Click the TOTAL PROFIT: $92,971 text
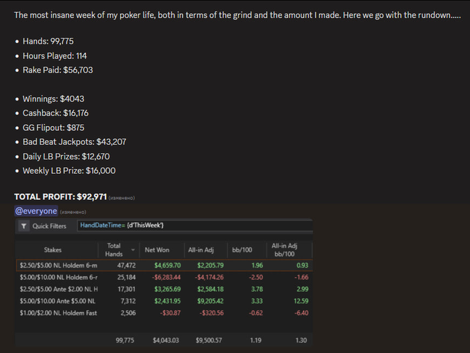This screenshot has width=470, height=353. point(60,197)
